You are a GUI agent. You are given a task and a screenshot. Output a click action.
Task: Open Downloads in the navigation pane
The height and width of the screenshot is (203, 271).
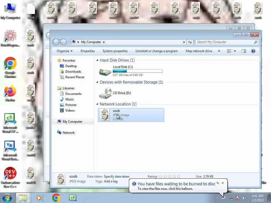(73, 71)
